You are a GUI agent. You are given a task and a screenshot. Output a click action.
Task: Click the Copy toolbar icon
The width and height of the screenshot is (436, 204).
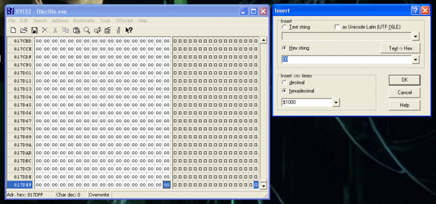pos(66,30)
